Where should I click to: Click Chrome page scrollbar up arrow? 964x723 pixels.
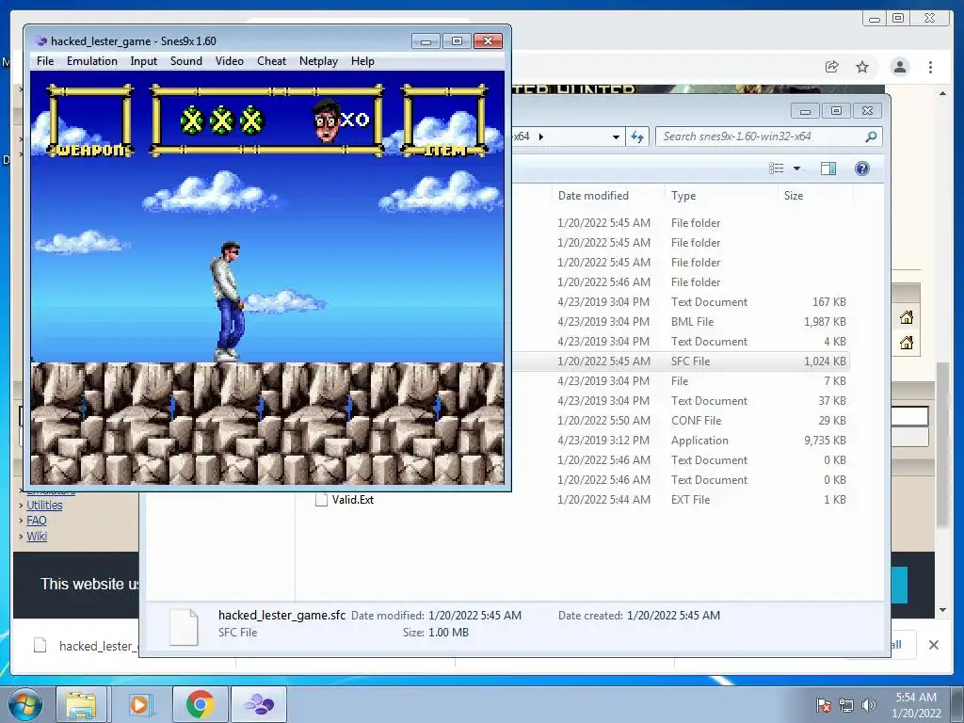(942, 93)
